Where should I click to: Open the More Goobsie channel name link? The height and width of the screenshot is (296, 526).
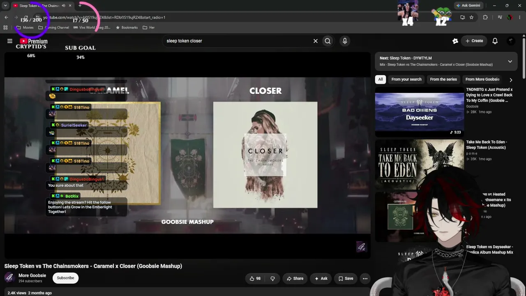(32, 275)
